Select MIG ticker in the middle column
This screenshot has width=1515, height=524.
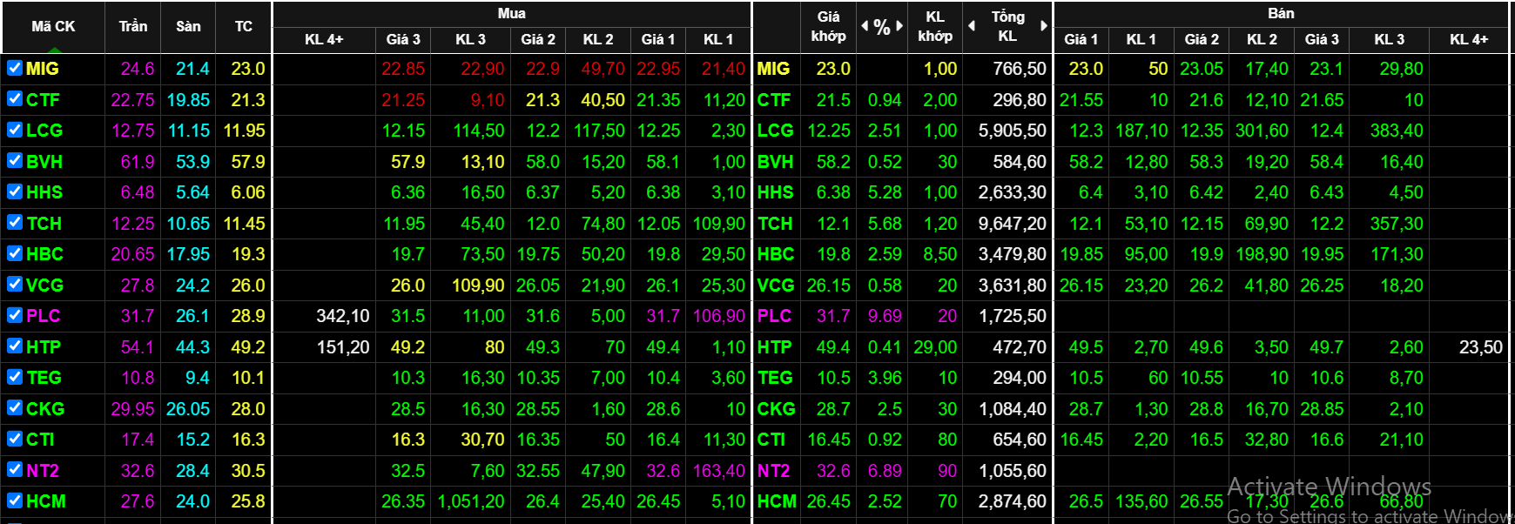point(773,69)
